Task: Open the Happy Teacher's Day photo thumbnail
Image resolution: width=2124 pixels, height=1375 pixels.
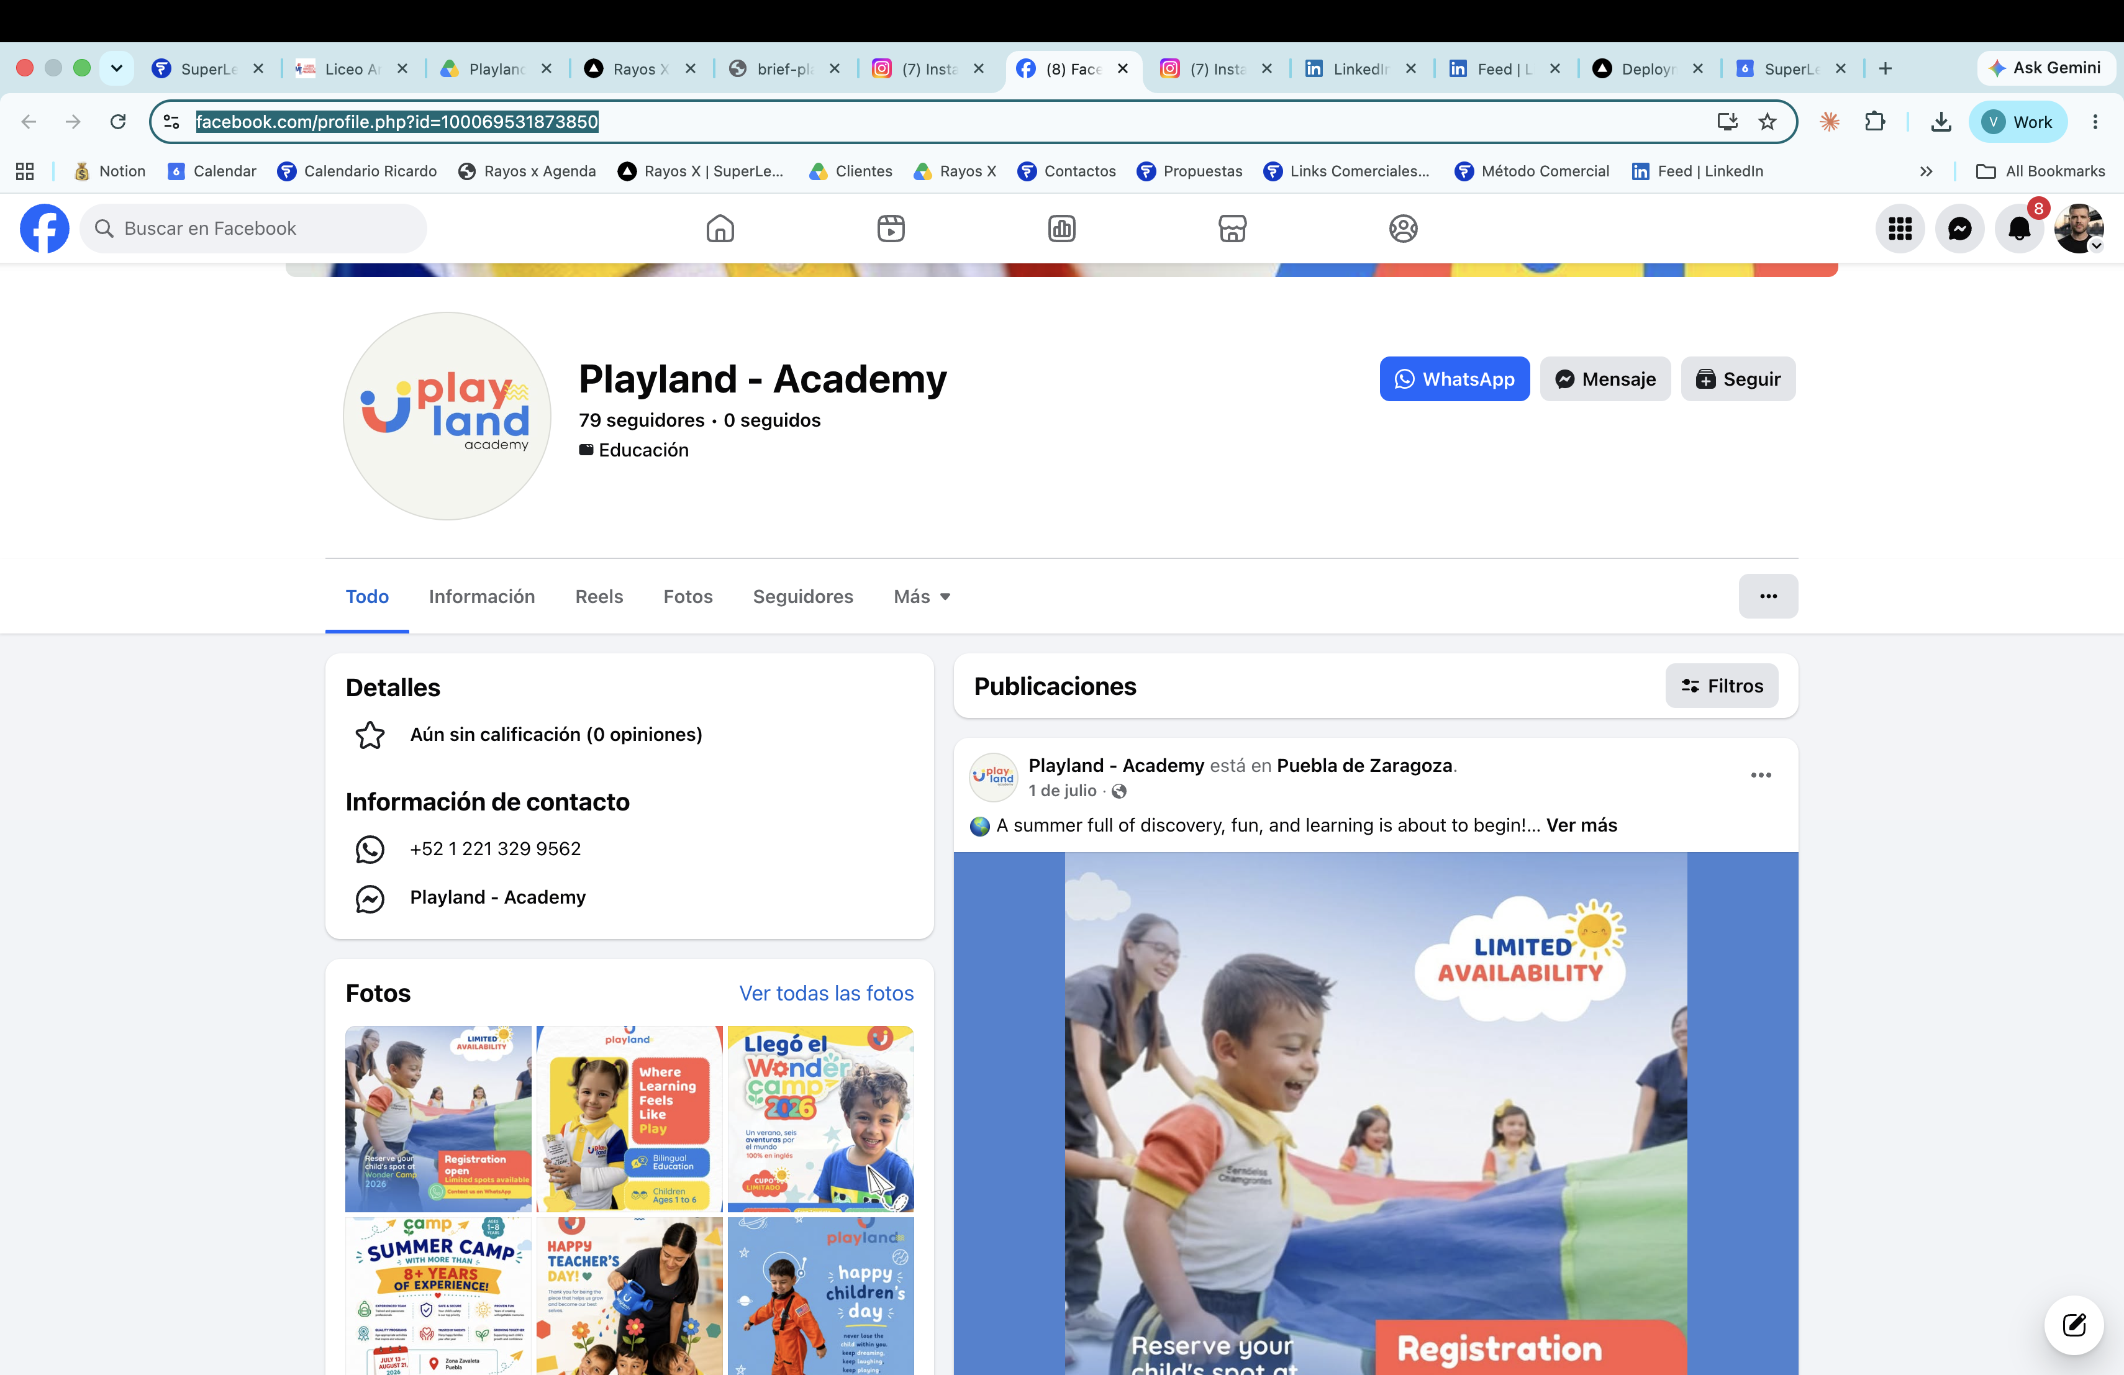Action: pos(629,1296)
